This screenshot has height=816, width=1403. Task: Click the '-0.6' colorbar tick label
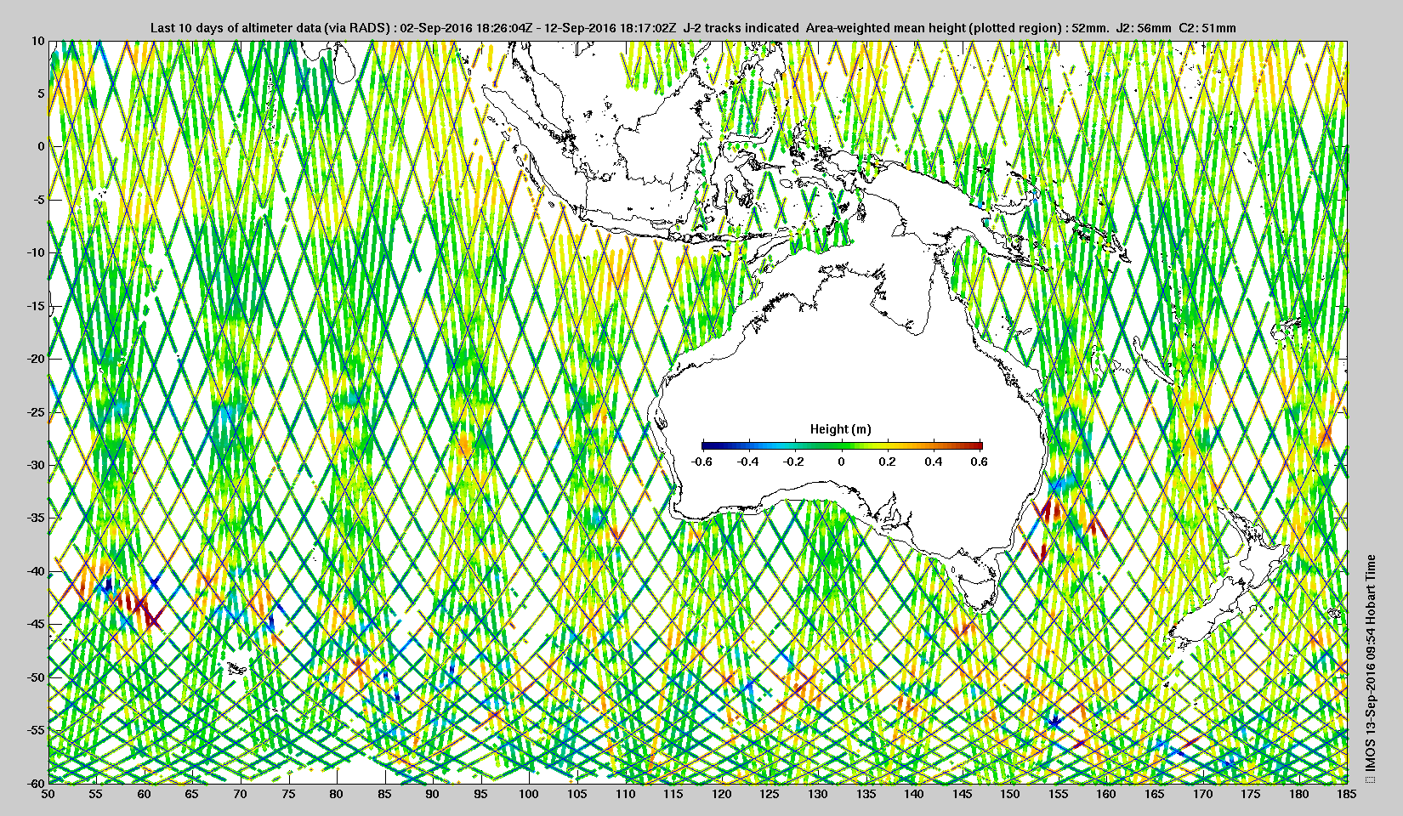(701, 462)
